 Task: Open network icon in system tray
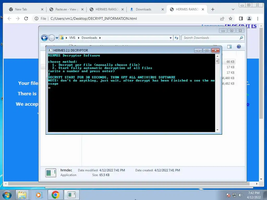coord(234,195)
